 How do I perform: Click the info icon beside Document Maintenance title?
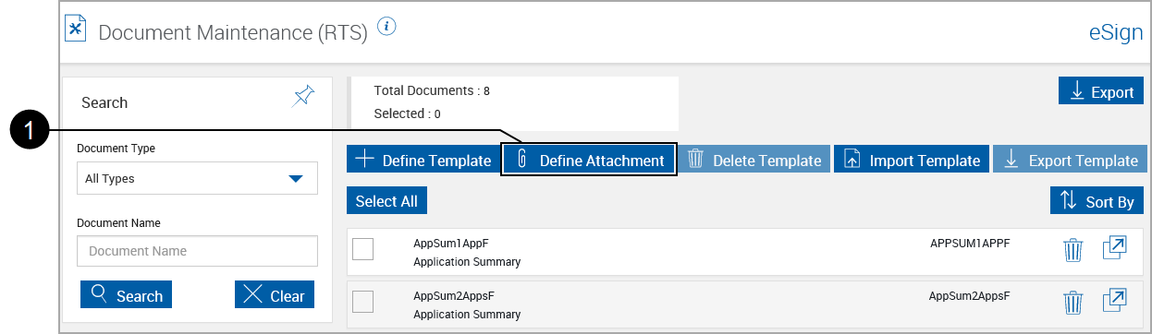387,26
